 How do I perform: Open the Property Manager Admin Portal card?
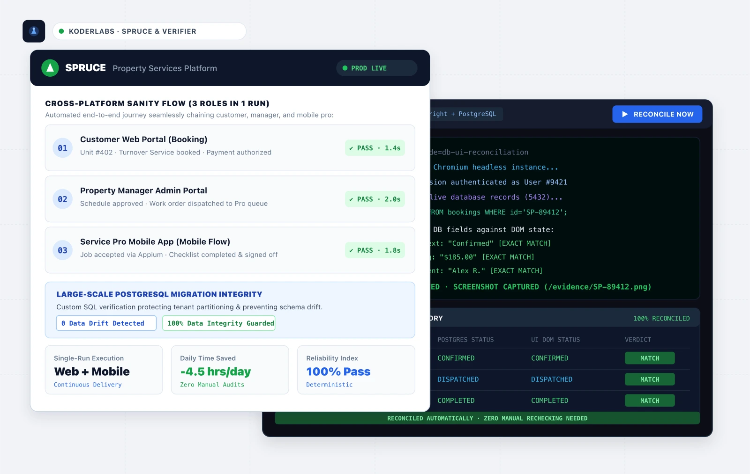tap(230, 199)
